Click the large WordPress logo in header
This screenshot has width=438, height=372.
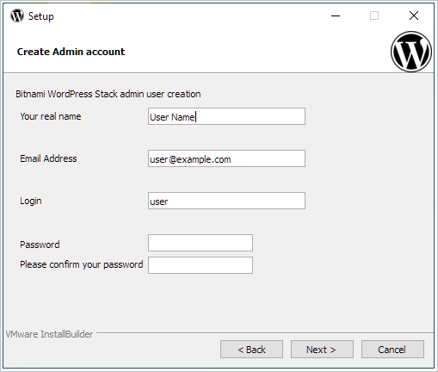pos(411,52)
